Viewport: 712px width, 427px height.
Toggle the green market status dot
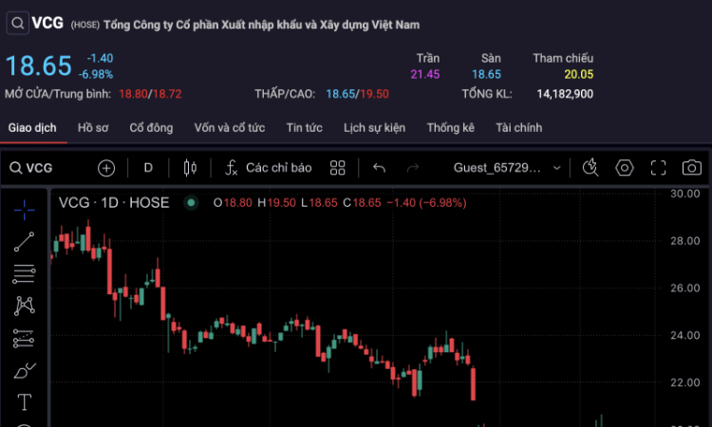[x=191, y=202]
